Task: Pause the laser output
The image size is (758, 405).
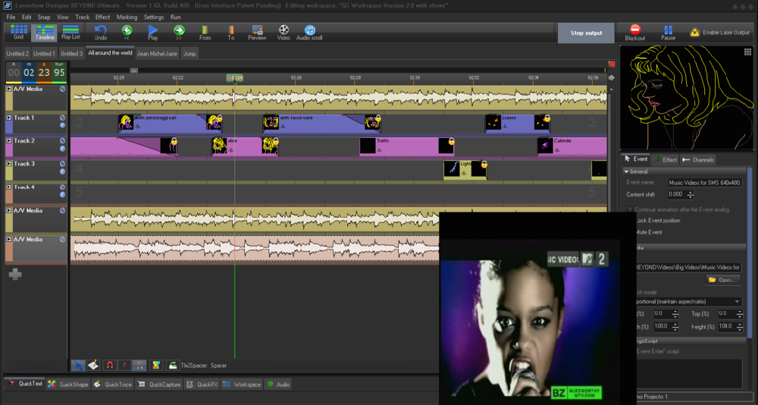Action: click(668, 30)
